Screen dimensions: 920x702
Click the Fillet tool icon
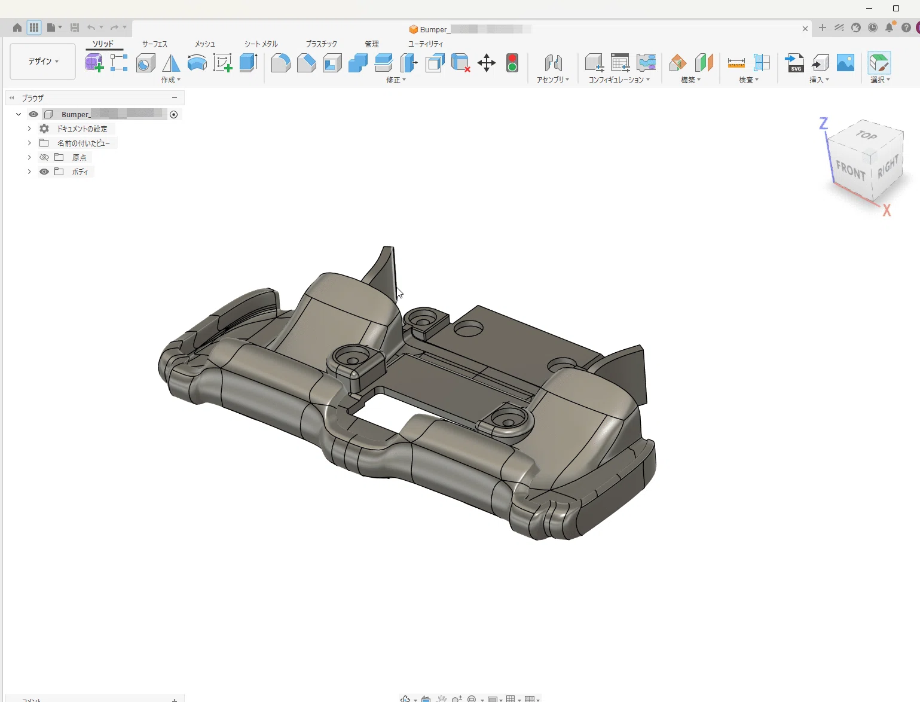tap(280, 63)
